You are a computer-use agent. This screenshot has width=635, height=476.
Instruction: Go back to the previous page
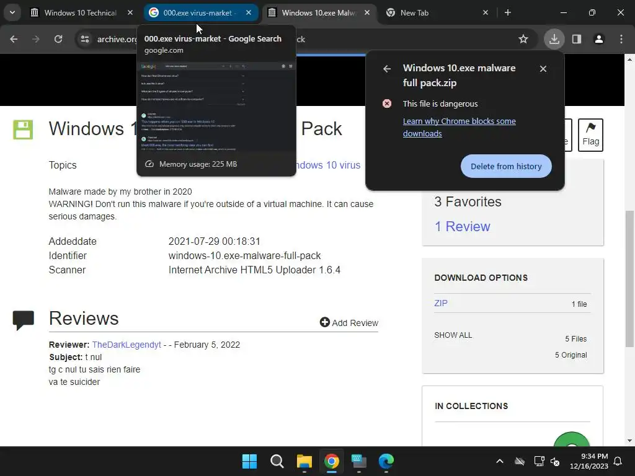pos(14,39)
